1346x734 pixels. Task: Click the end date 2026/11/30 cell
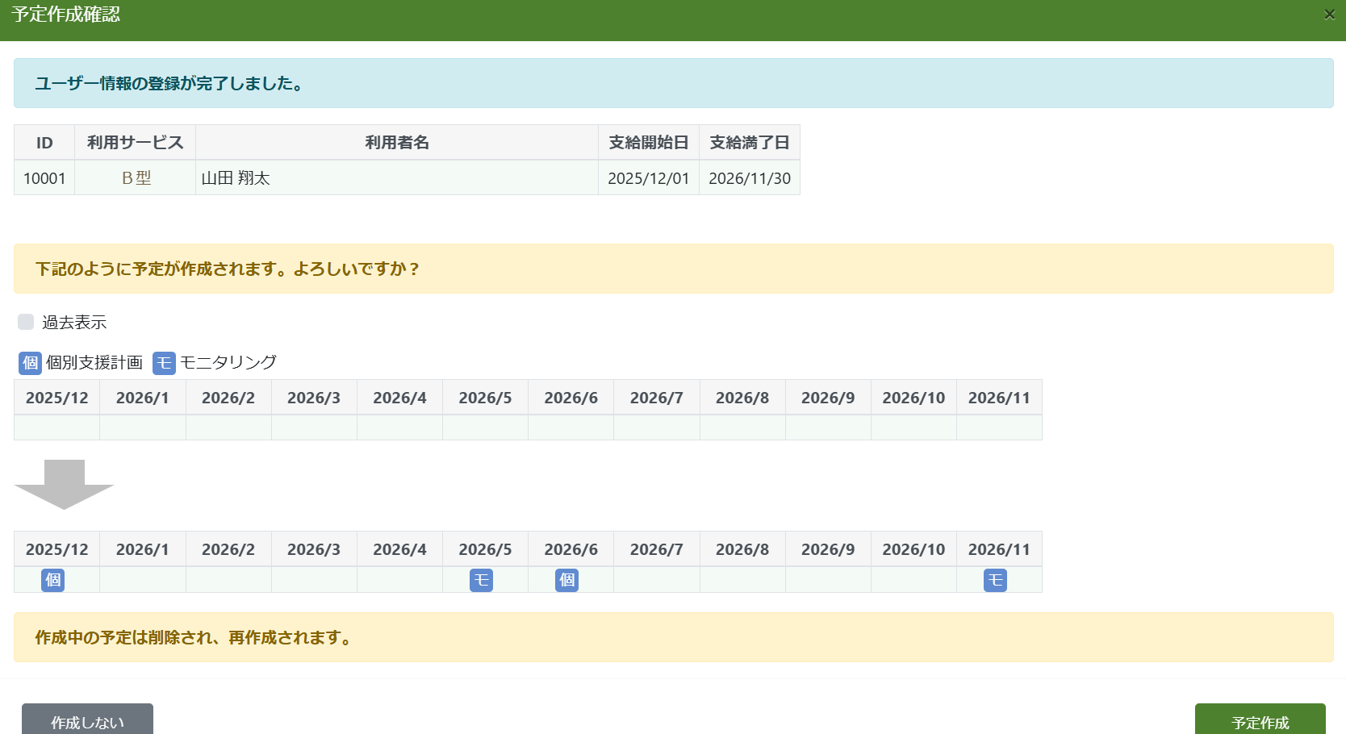tap(749, 178)
